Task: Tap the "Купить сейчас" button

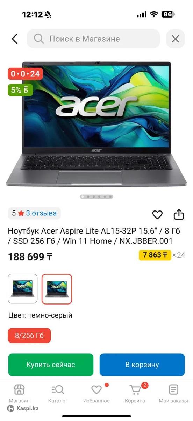Action: pyautogui.click(x=51, y=365)
